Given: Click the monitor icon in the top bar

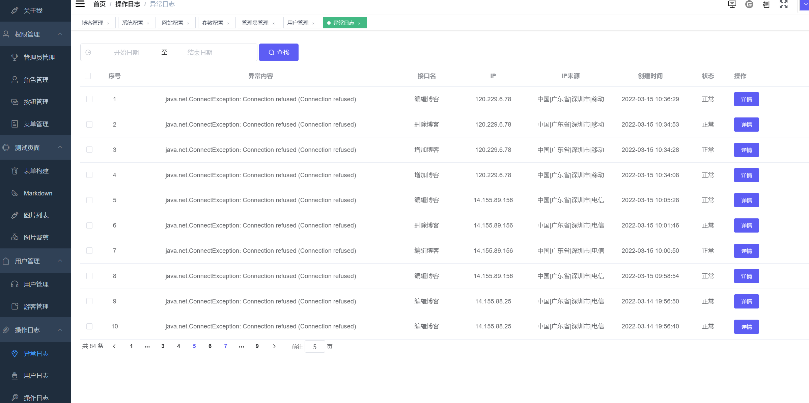Looking at the screenshot, I should point(732,4).
